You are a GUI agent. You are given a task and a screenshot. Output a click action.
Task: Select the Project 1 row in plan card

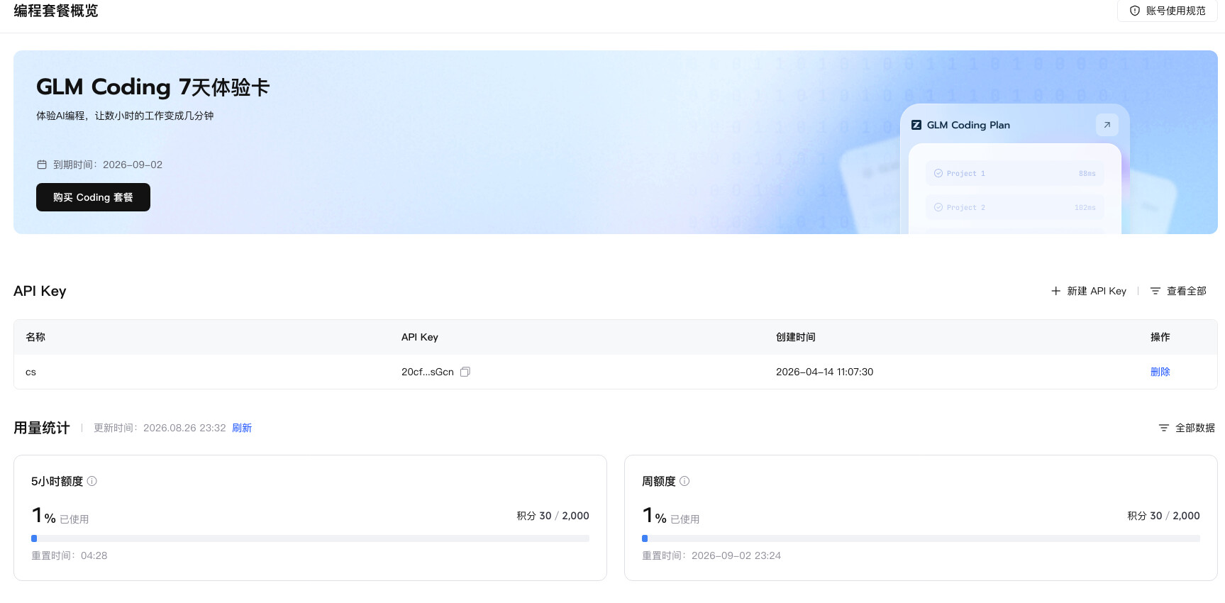click(x=1015, y=173)
